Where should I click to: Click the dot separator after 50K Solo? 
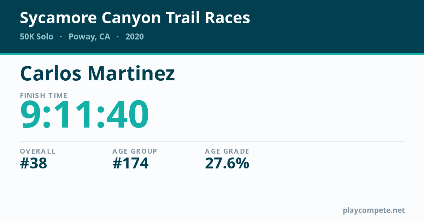point(61,37)
